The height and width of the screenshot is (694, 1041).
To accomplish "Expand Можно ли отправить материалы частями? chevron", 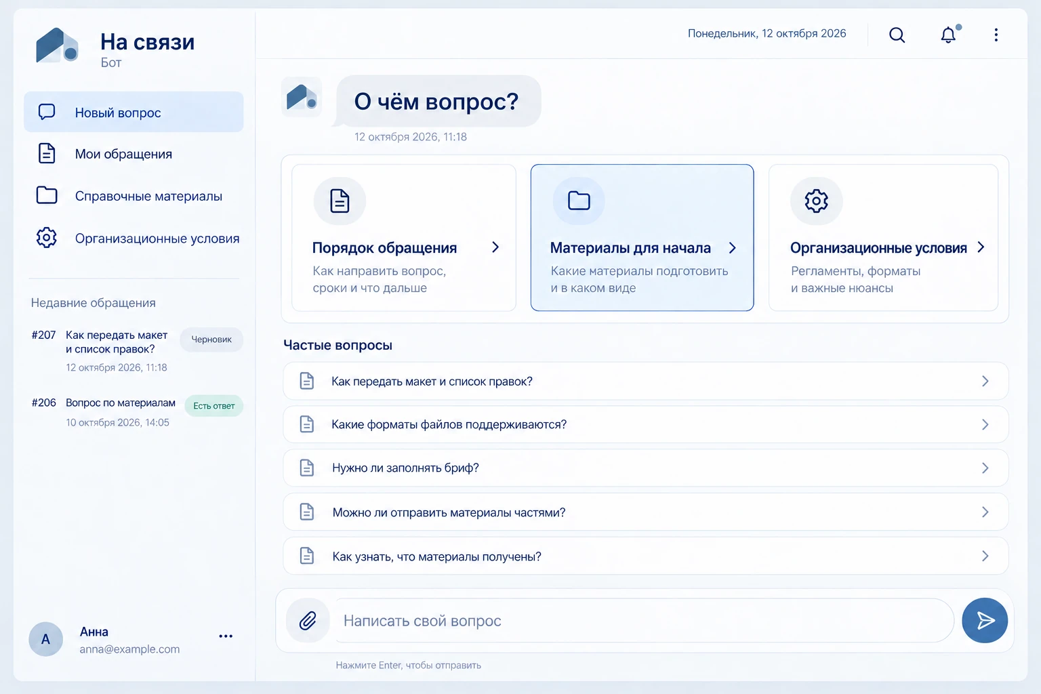I will pos(985,512).
